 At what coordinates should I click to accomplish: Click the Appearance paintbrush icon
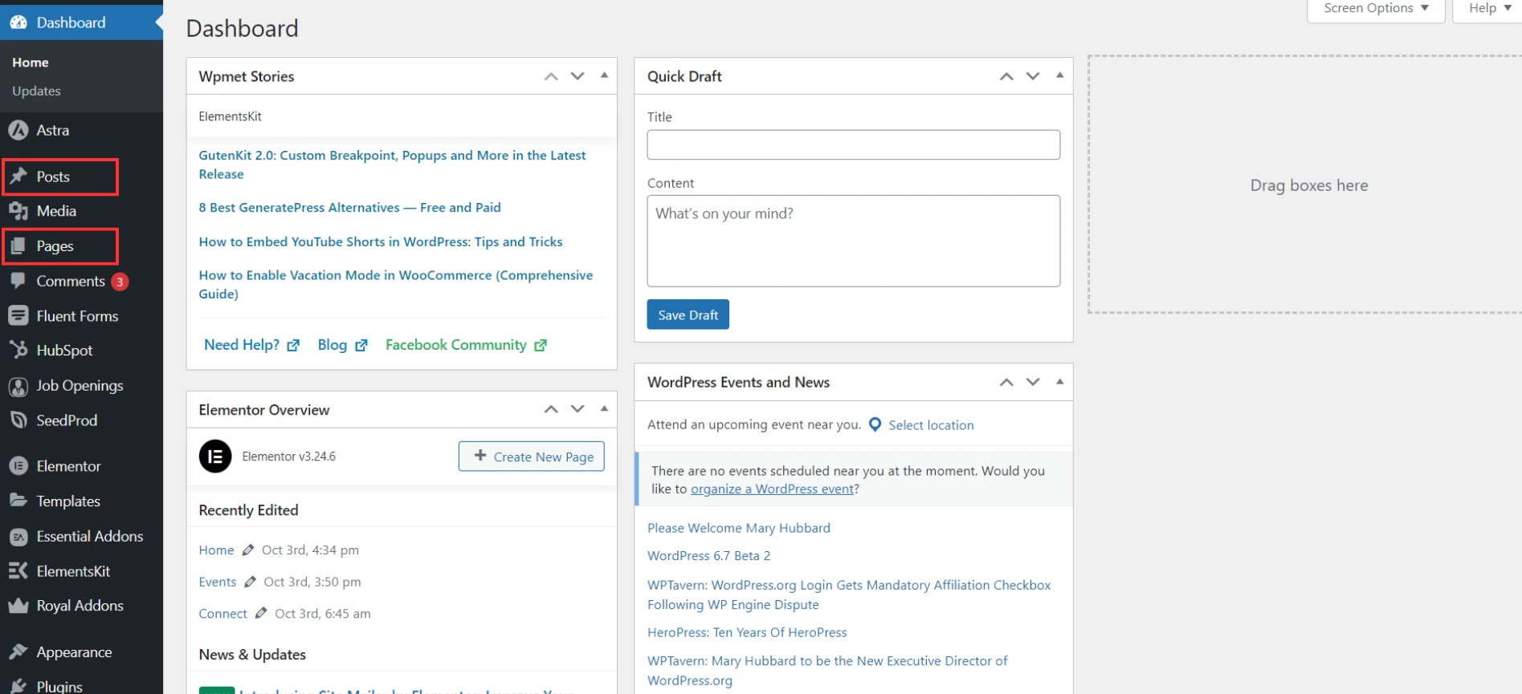(x=18, y=652)
